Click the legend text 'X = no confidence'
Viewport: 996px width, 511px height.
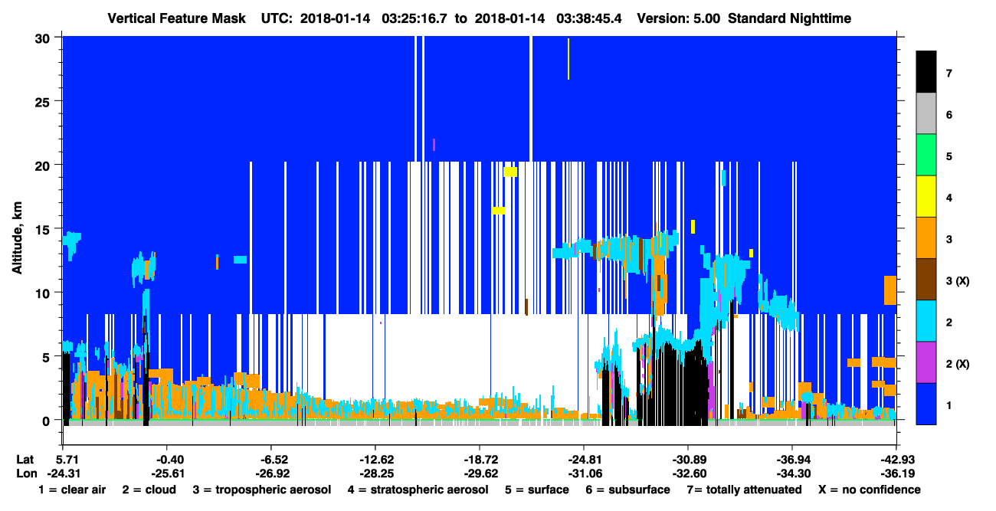pos(870,490)
